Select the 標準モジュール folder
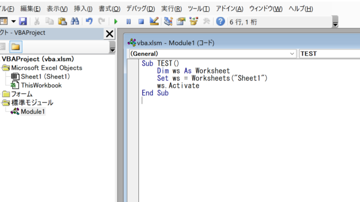This screenshot has height=202, width=360. point(33,103)
